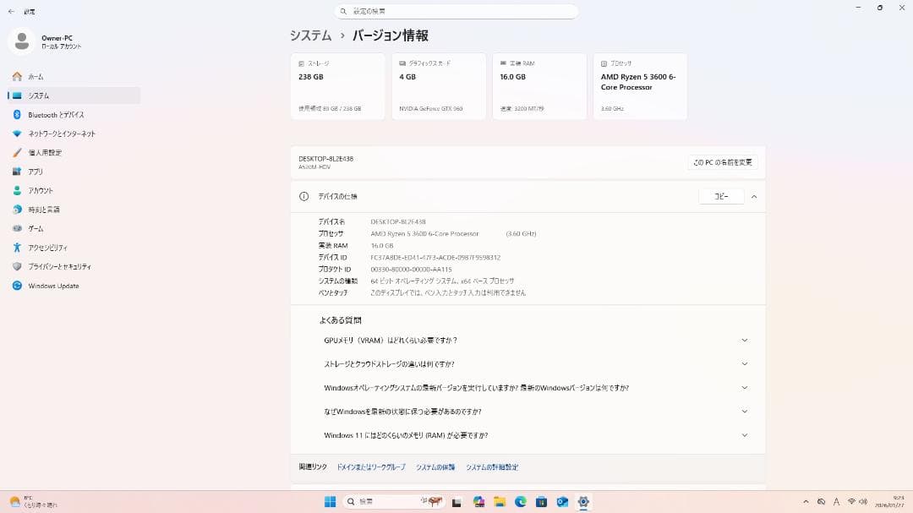Open the Owner-PC account profile
The width and height of the screenshot is (913, 513).
[x=46, y=41]
